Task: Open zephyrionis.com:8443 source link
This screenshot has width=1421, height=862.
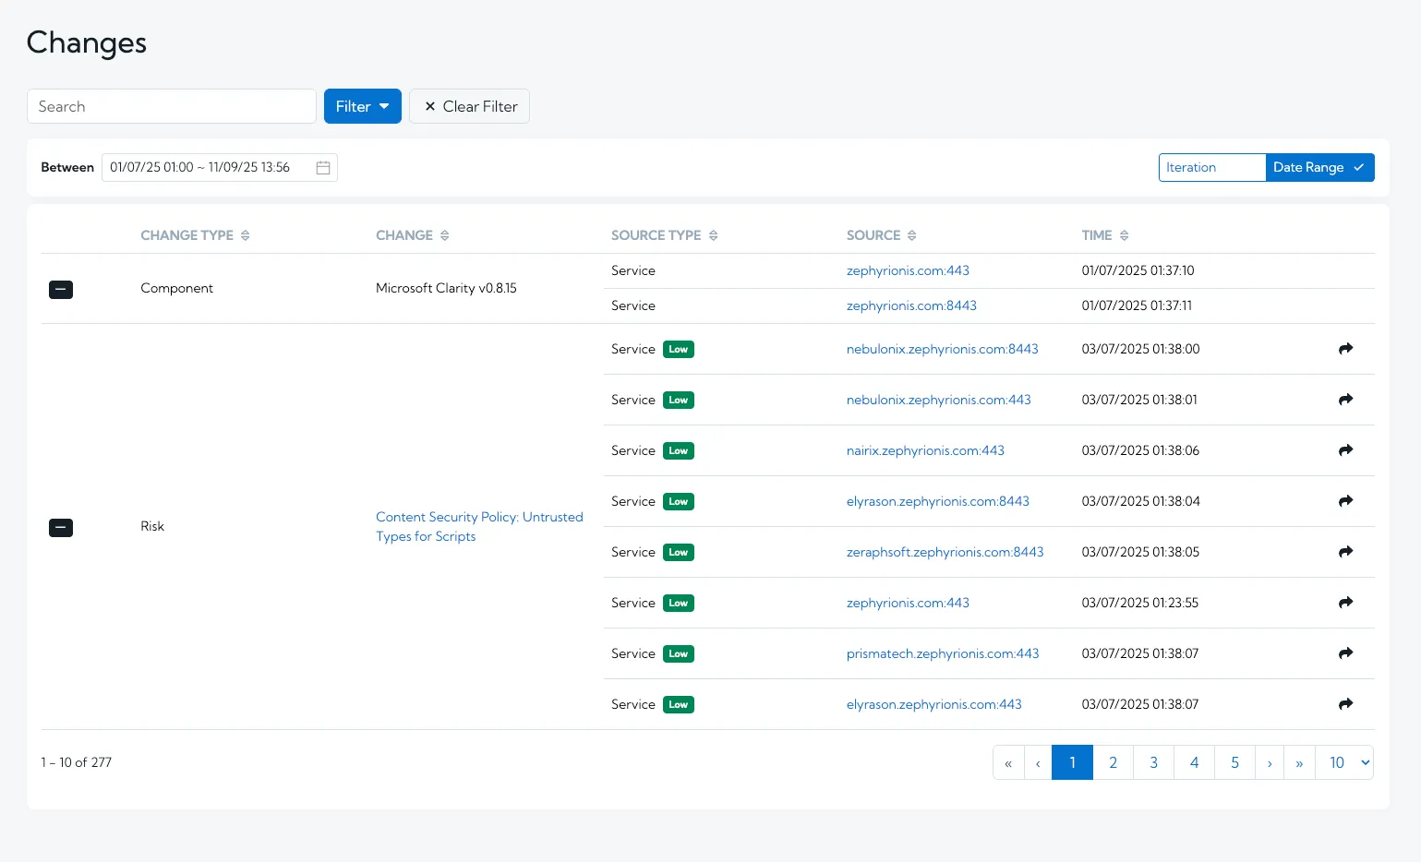Action: [911, 305]
